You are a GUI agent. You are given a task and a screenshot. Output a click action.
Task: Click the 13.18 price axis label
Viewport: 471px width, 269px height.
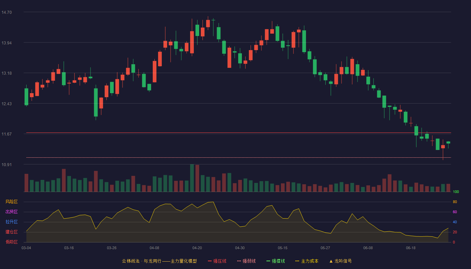coord(6,73)
